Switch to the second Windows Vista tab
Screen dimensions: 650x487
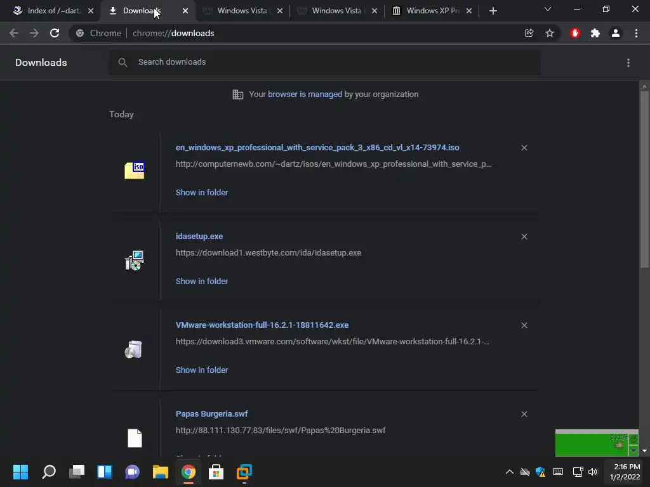click(x=336, y=11)
